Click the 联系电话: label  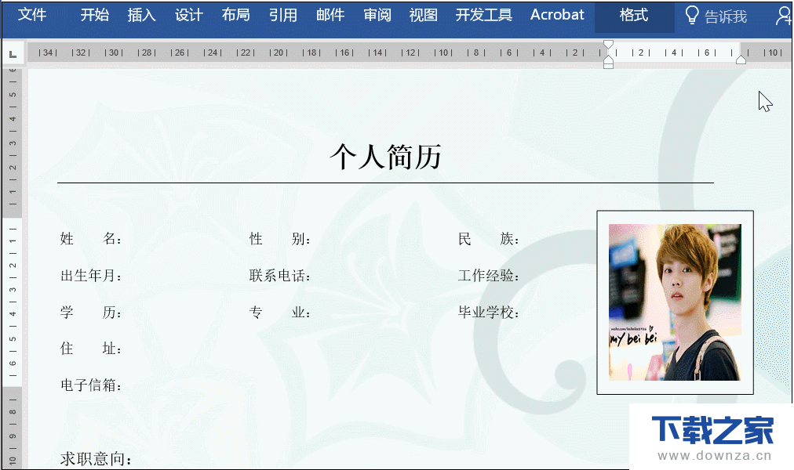pyautogui.click(x=279, y=276)
